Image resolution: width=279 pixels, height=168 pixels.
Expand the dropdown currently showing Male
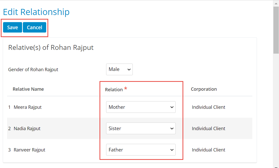(x=119, y=69)
